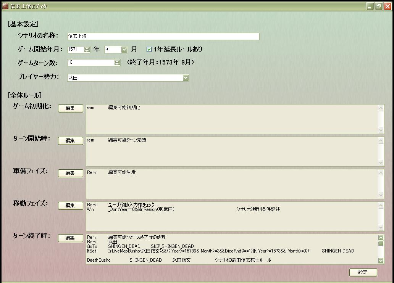
Task: Click the ゲームターン数 spinner arrows
Action: (117, 63)
